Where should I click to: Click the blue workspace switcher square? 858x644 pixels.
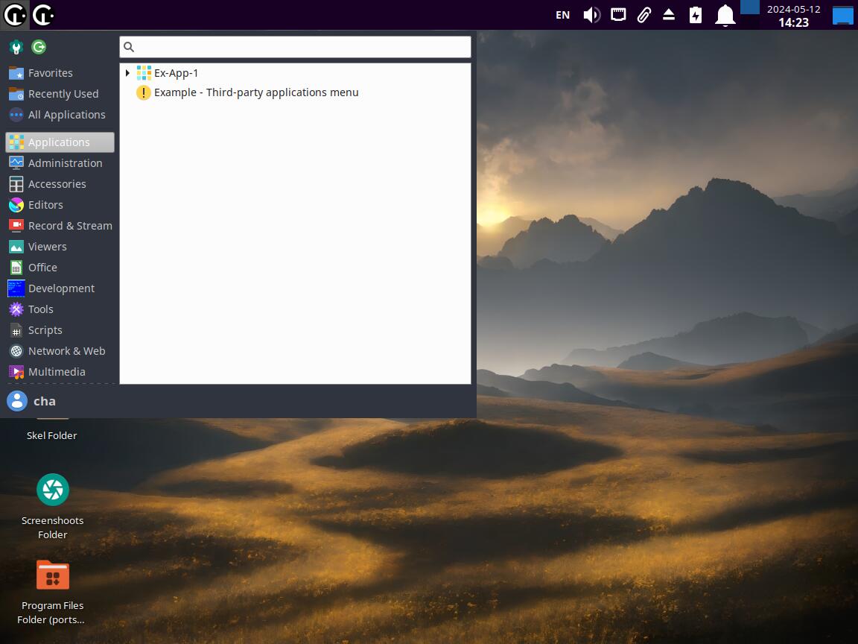coord(750,7)
